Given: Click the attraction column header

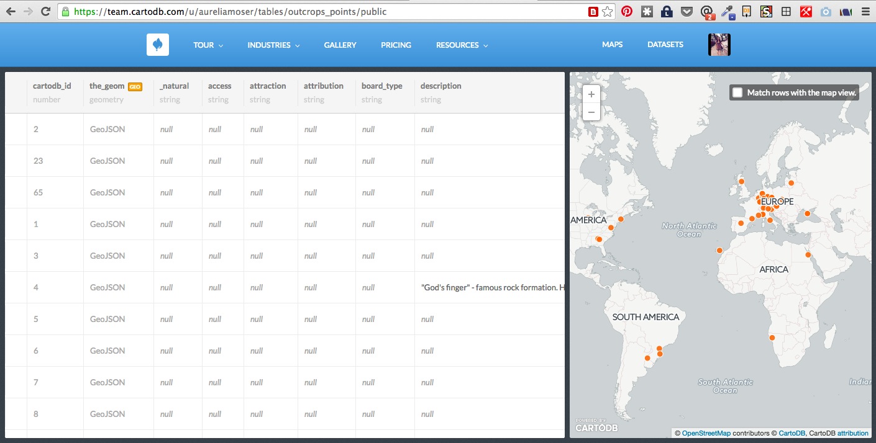Looking at the screenshot, I should (x=268, y=86).
